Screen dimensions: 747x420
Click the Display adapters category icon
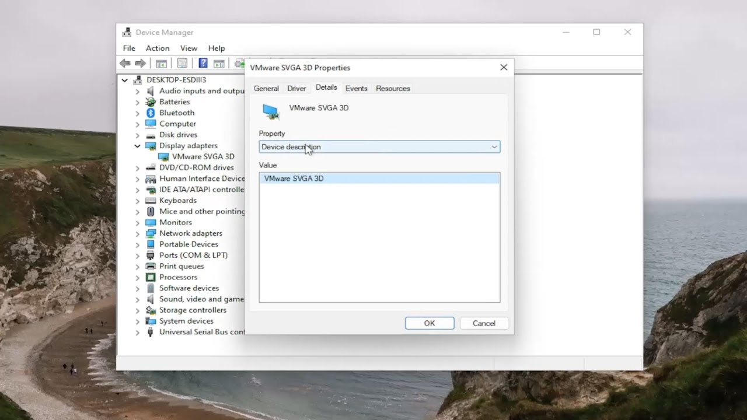coord(151,146)
